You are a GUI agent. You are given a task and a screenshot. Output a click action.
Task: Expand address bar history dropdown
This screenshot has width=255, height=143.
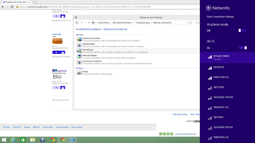tap(187, 23)
